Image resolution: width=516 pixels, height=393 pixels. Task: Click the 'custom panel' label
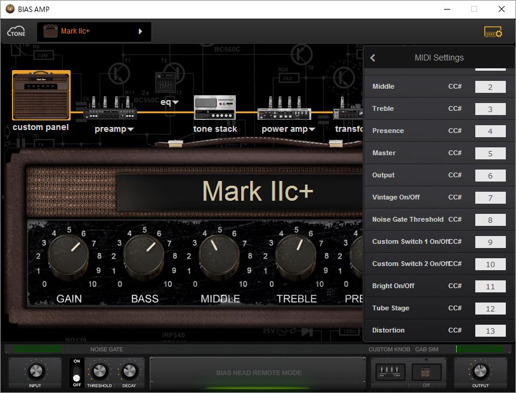tap(41, 127)
